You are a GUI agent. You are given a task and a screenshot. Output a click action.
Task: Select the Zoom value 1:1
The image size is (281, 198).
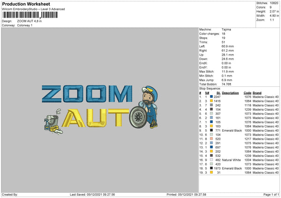pos(272,20)
